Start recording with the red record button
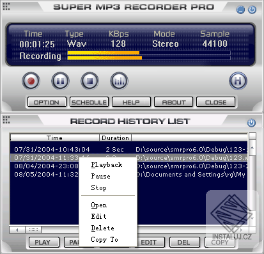 pos(31,81)
